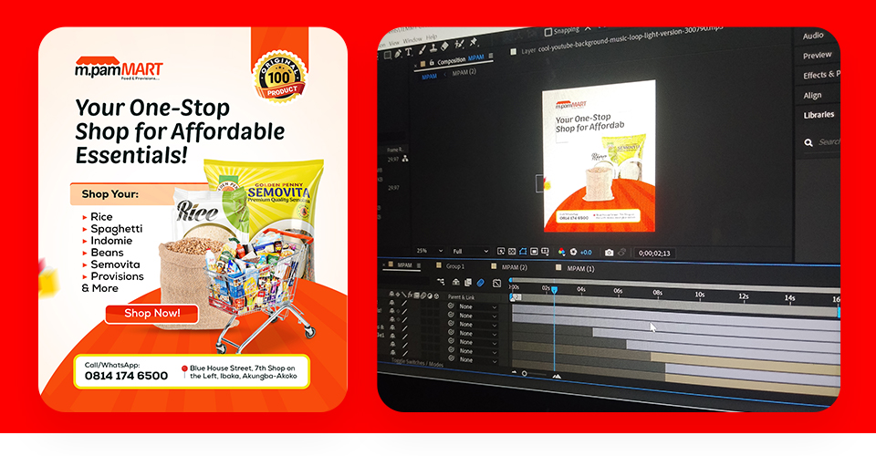Click the Show Snapshot icon
876x456 pixels.
point(621,253)
